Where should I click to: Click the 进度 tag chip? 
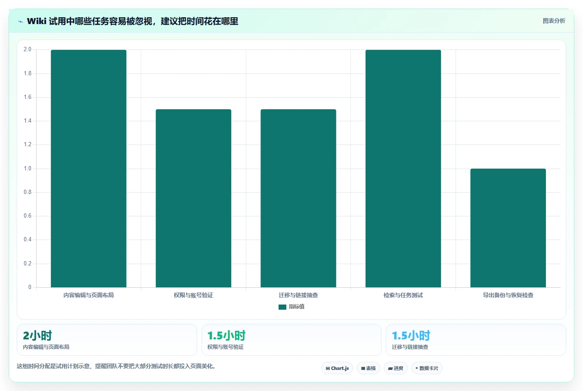pos(396,368)
